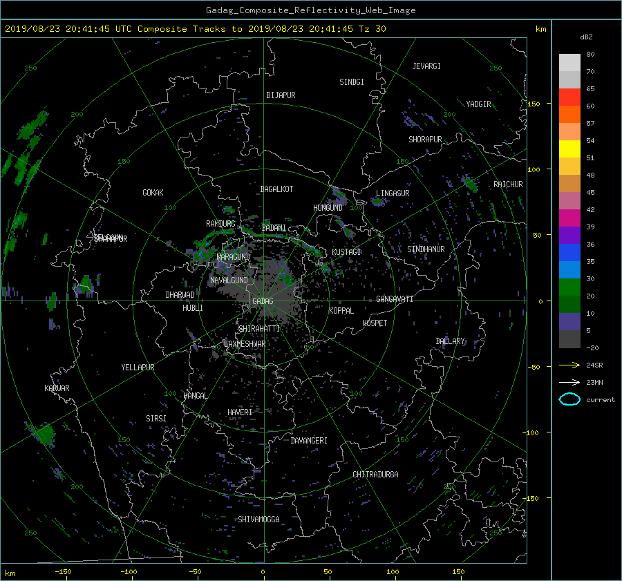Click the NARAGUND label
Viewport: 622px width, 581px height.
click(x=234, y=257)
